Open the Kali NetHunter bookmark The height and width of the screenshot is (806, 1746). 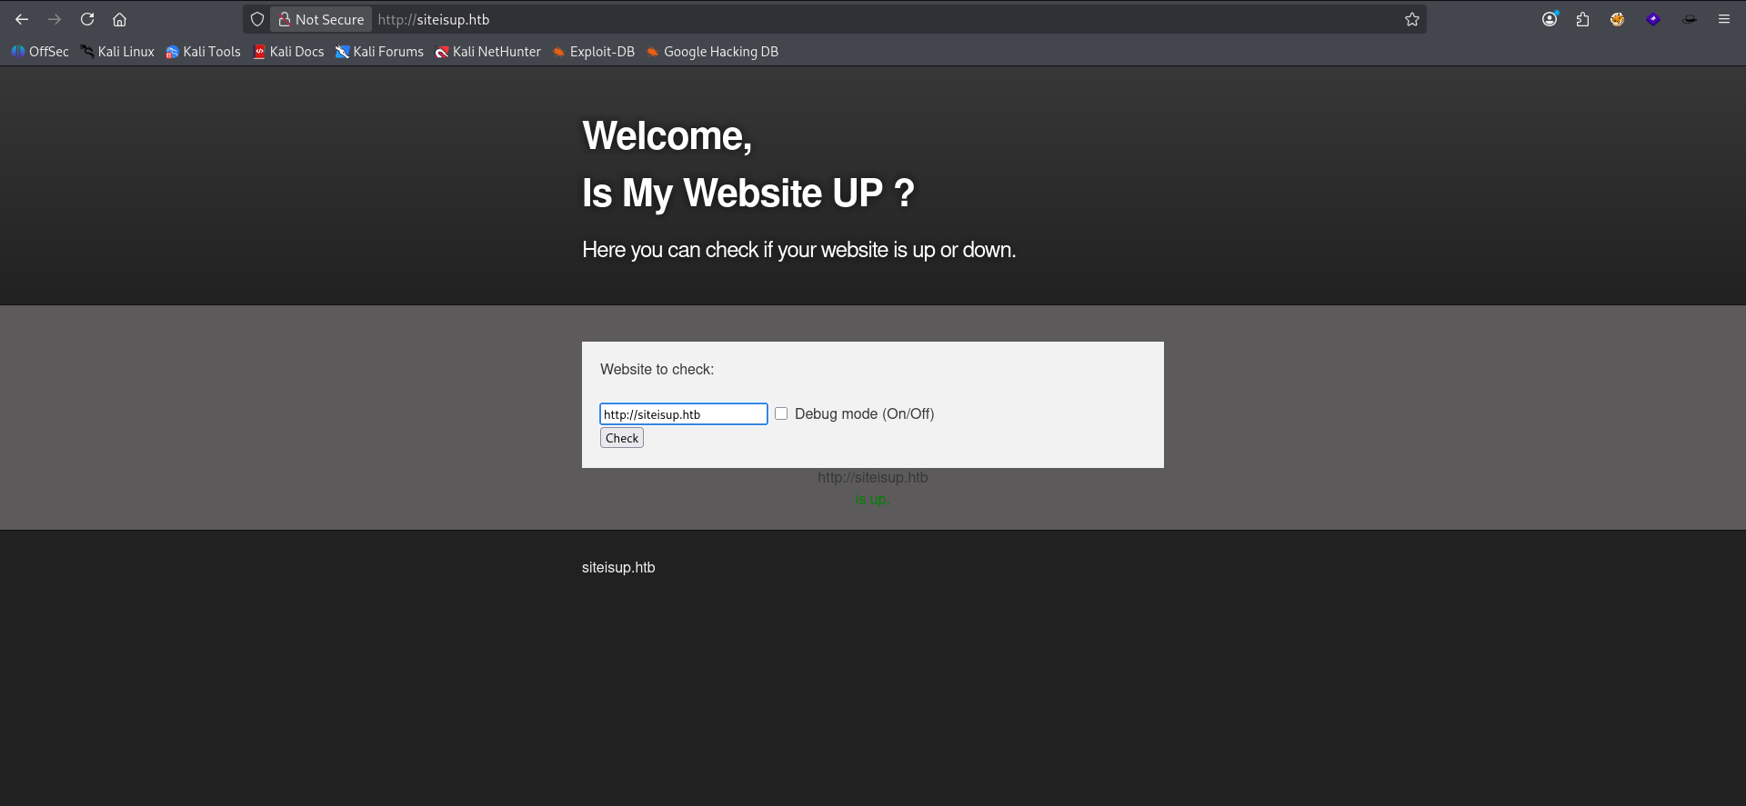point(487,52)
